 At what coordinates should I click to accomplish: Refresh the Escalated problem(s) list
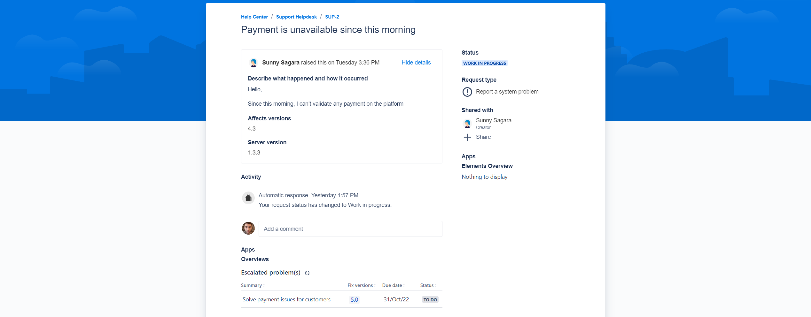pos(307,273)
